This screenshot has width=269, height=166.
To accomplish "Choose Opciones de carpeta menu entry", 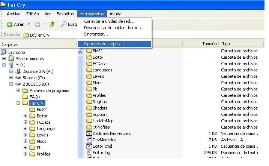I will [114, 44].
